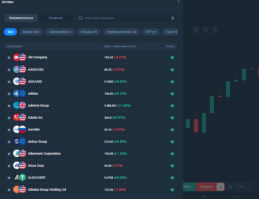259x199 pixels.
Task: Click ALGO/USDT price 0.0798
Action: (109, 178)
